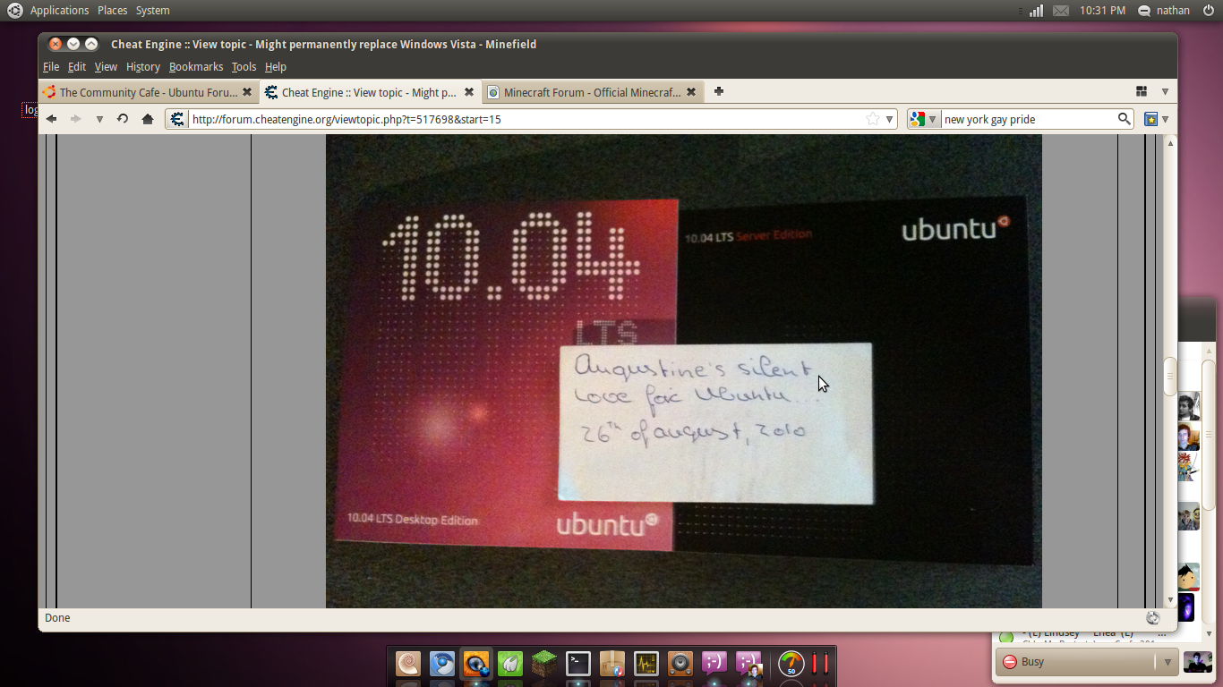Close the Minecraft Forum tab

coord(690,92)
